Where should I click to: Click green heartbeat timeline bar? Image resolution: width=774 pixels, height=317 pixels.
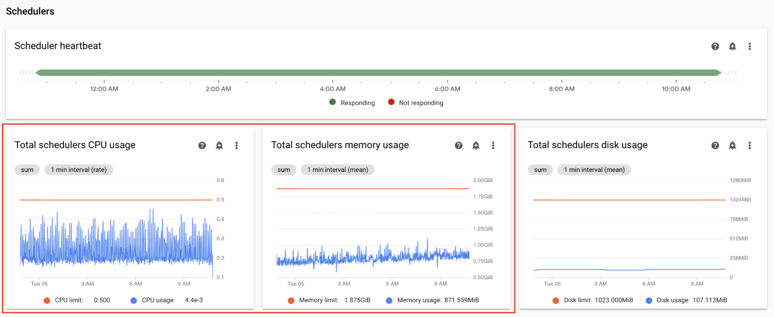(378, 73)
